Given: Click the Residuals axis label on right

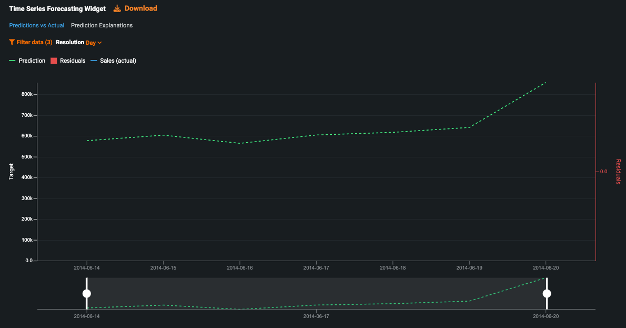Looking at the screenshot, I should coord(618,172).
